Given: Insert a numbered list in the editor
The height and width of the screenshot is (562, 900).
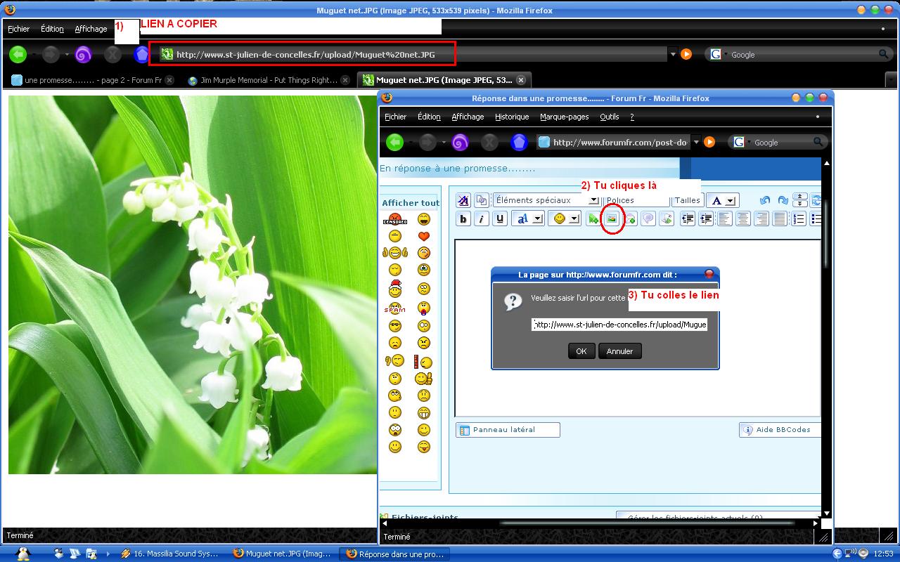Looking at the screenshot, I should (x=798, y=219).
